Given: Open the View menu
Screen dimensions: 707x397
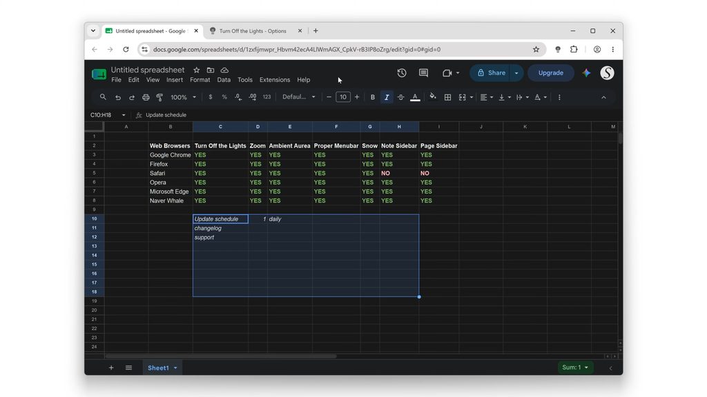Looking at the screenshot, I should point(153,80).
